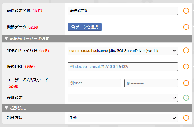Screen dimensions: 194x127
Task: Show info icon for 接続URL field
Action: click(186, 67)
